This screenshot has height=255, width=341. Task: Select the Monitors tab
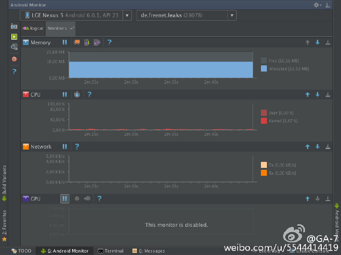click(x=61, y=28)
